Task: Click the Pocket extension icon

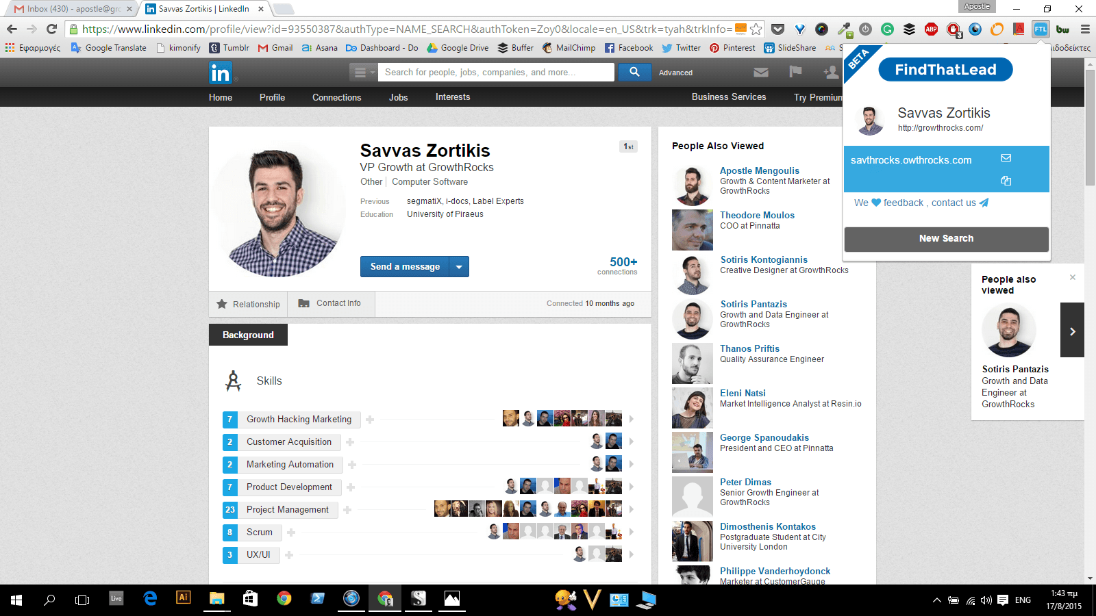Action: click(x=777, y=29)
